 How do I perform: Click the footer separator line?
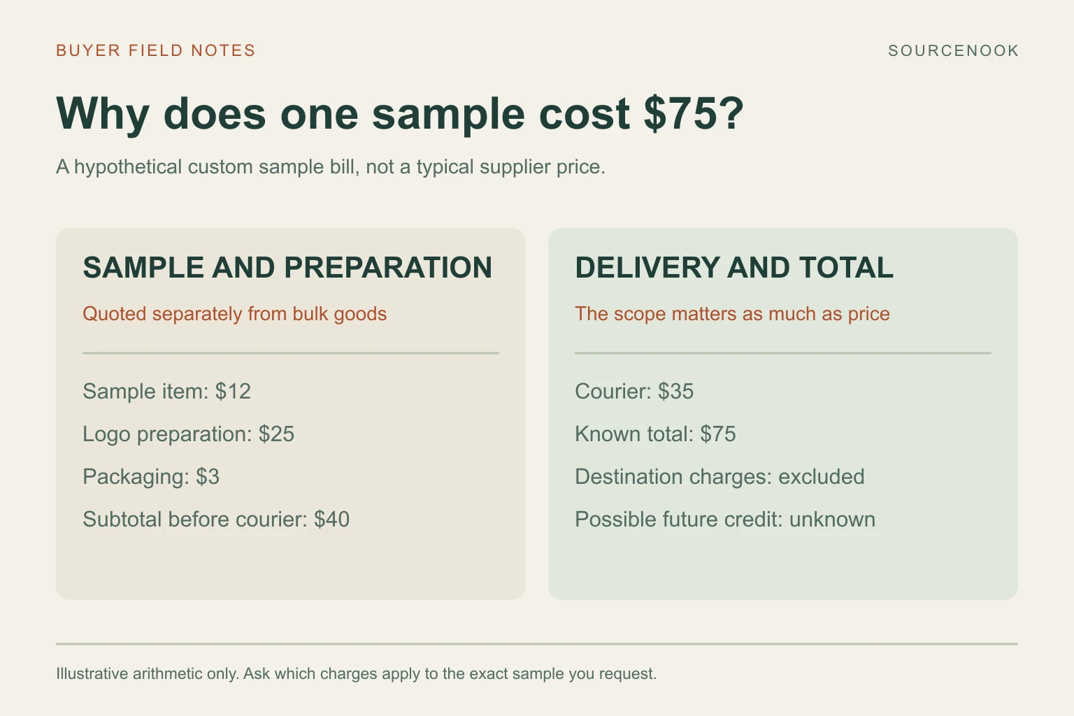click(x=537, y=644)
